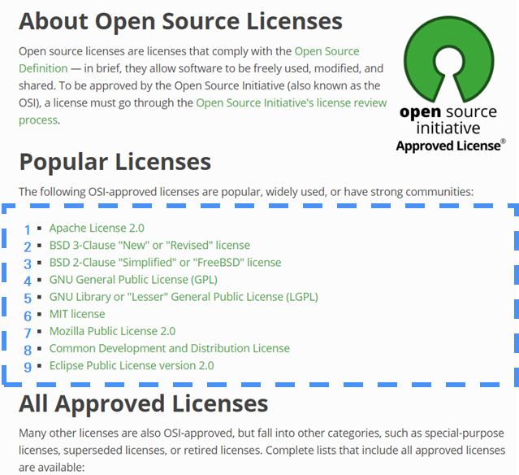Image resolution: width=519 pixels, height=475 pixels.
Task: Open the Open Source Initiative's license review process link
Action: 291,102
